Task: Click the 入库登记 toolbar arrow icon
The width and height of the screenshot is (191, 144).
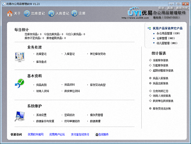Action: click(51, 13)
